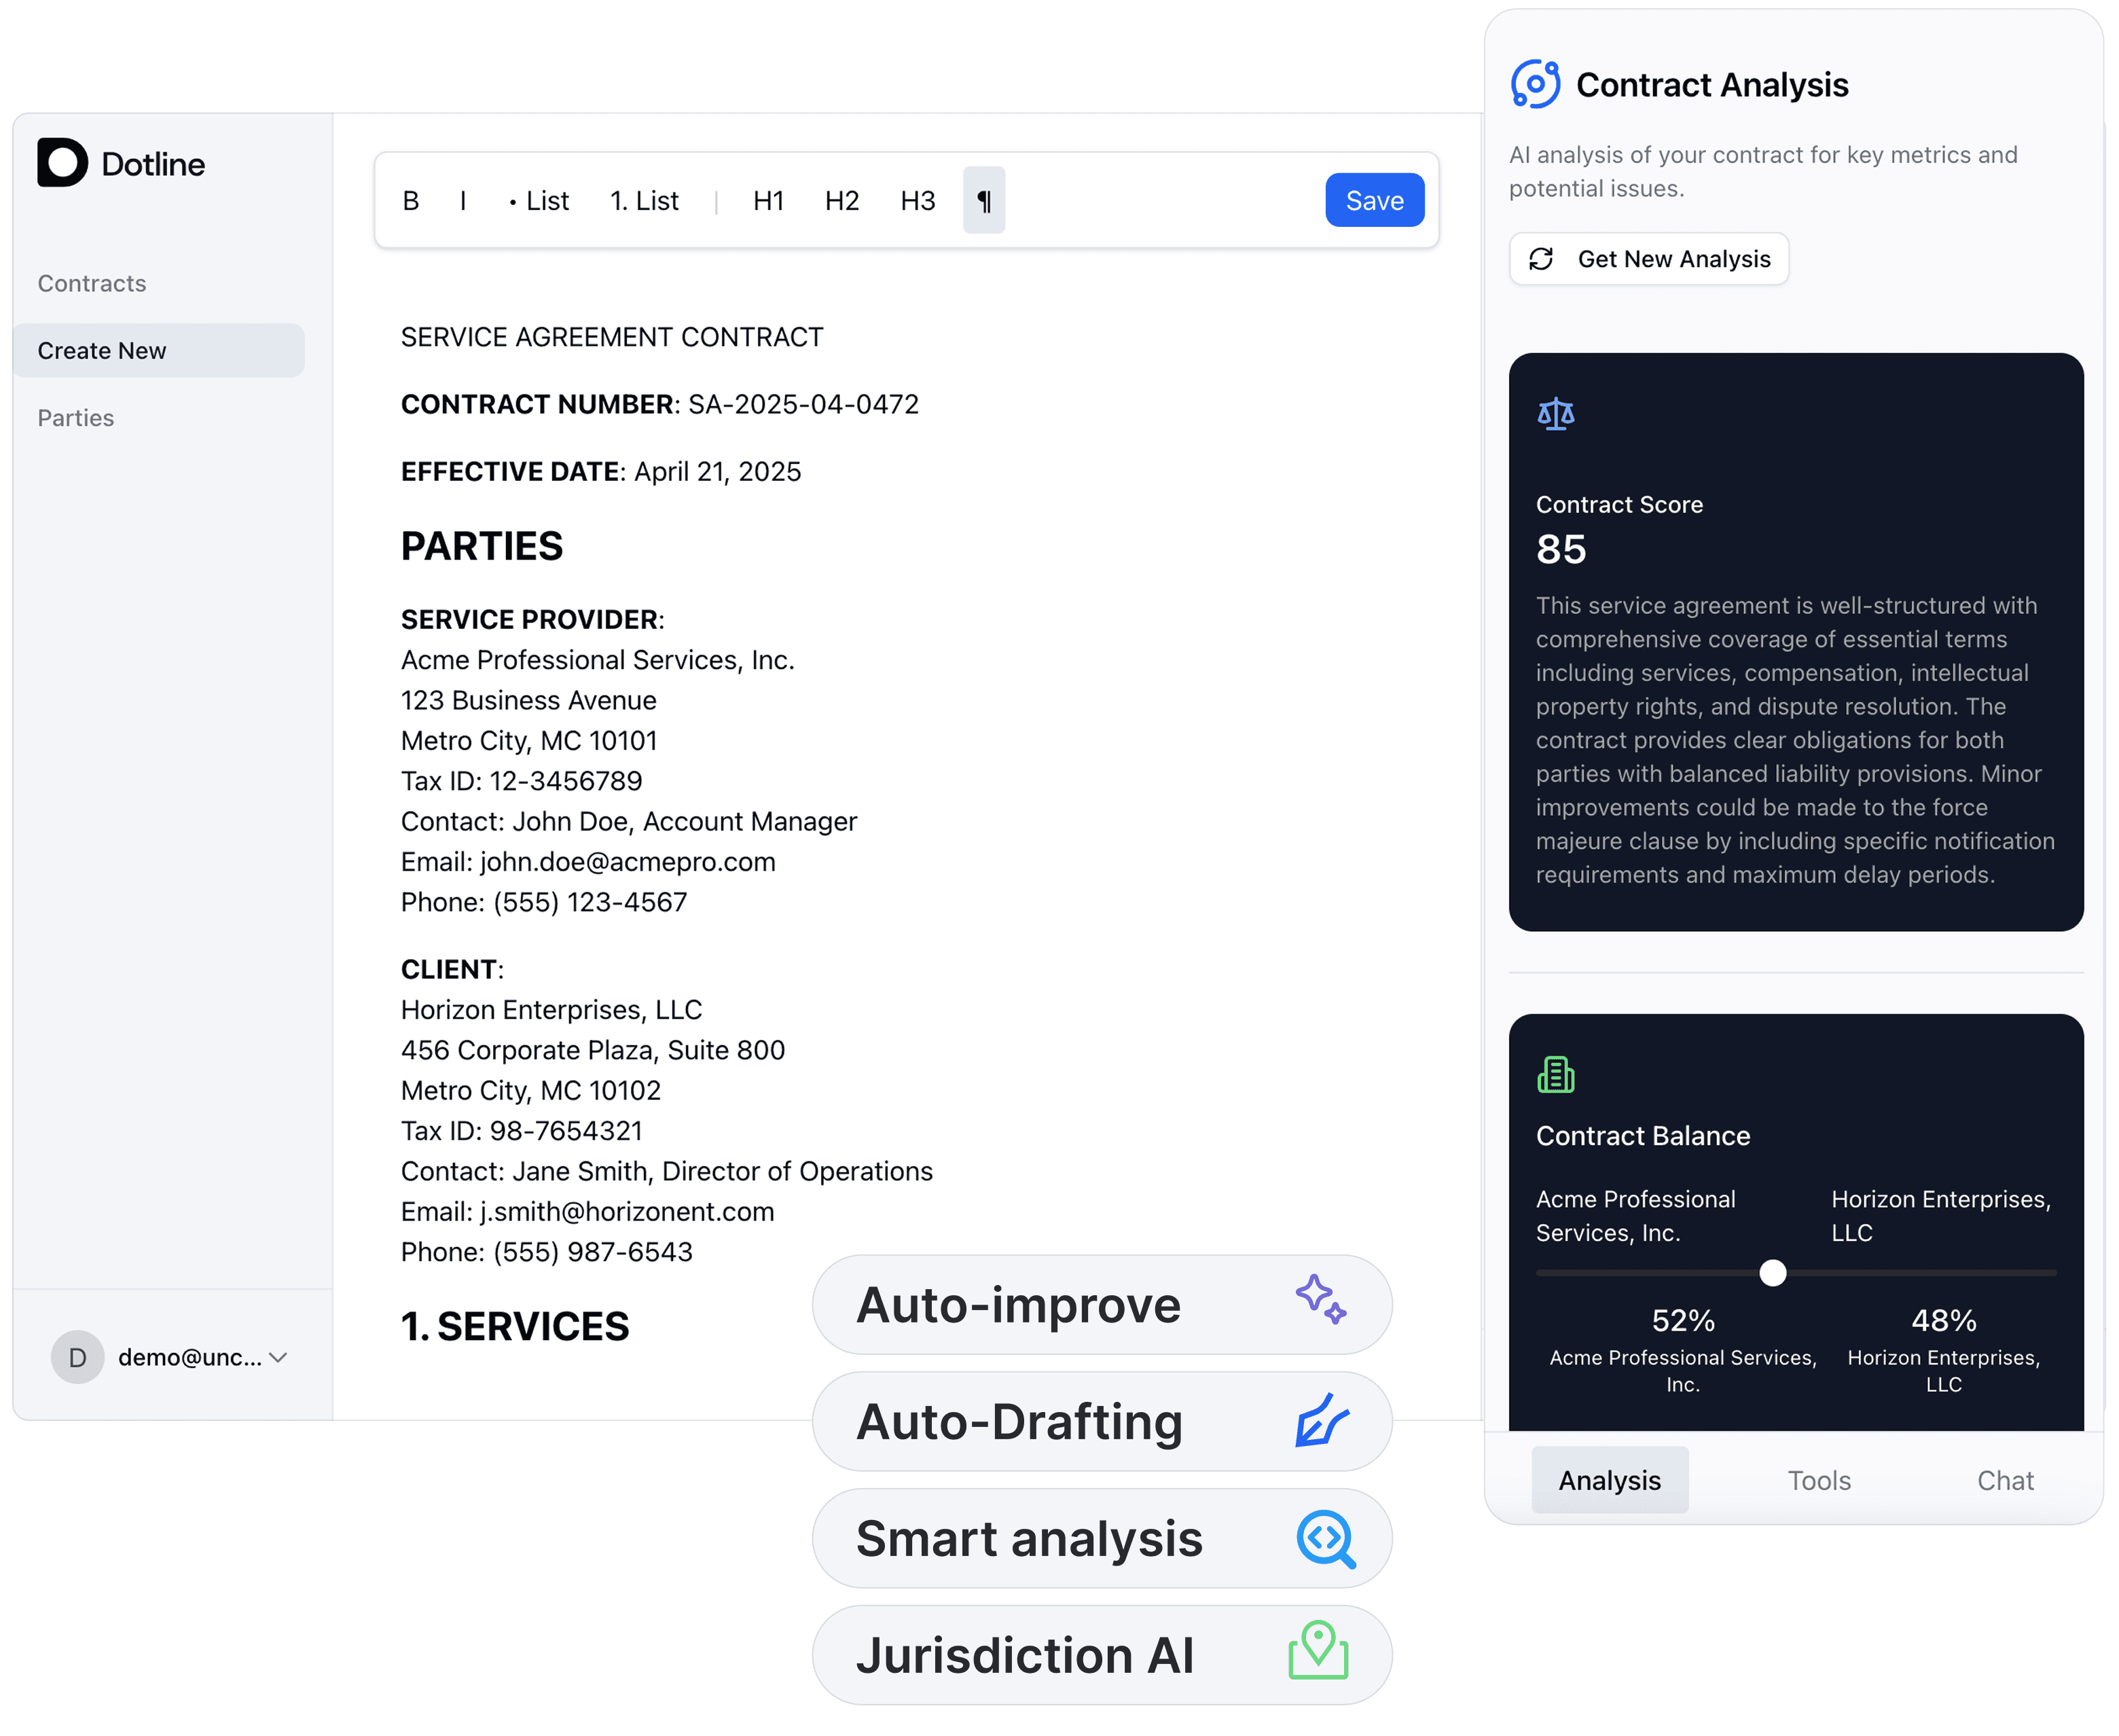This screenshot has width=2119, height=1736.
Task: Click the effective date April 21, 2025
Action: pyautogui.click(x=718, y=471)
